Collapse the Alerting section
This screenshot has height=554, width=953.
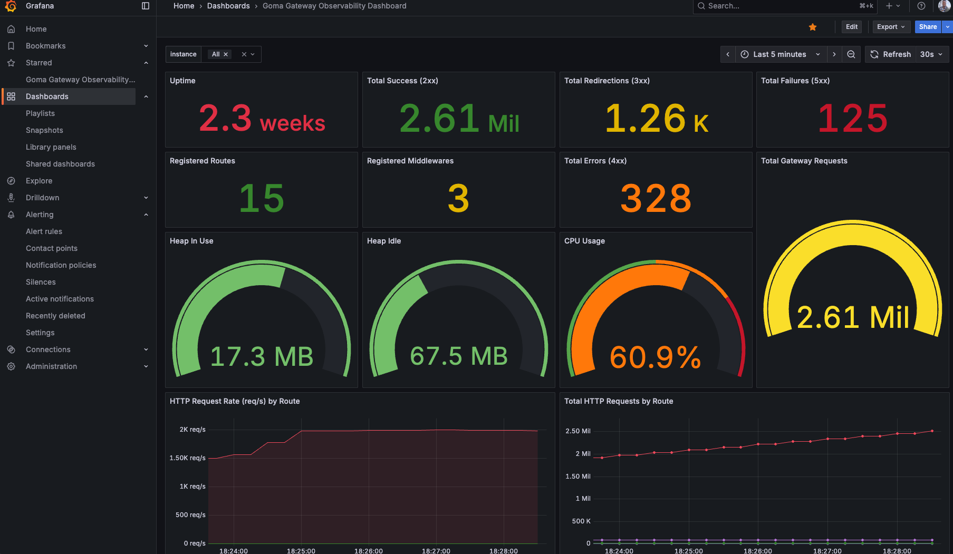tap(146, 215)
